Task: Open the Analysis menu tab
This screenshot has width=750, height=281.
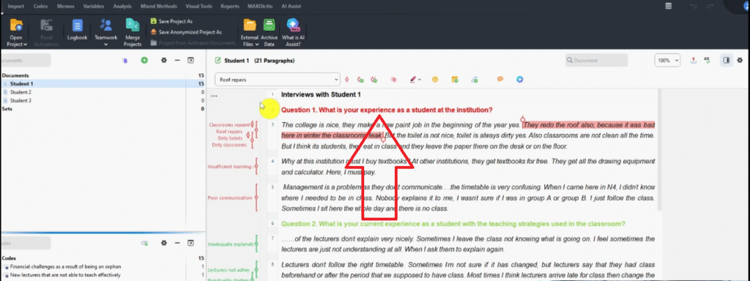Action: 122,6
